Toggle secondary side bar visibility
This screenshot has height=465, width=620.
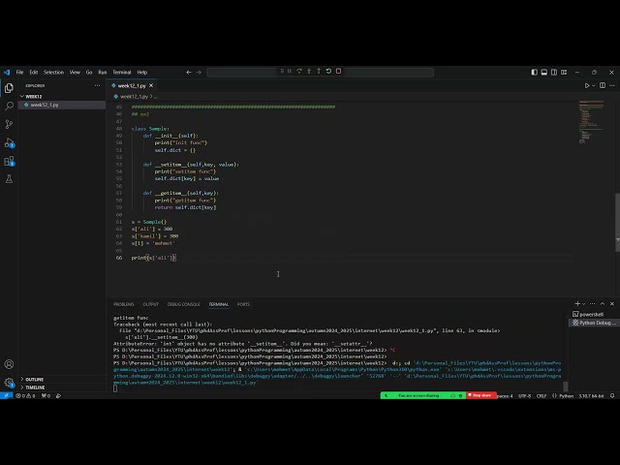(554, 72)
